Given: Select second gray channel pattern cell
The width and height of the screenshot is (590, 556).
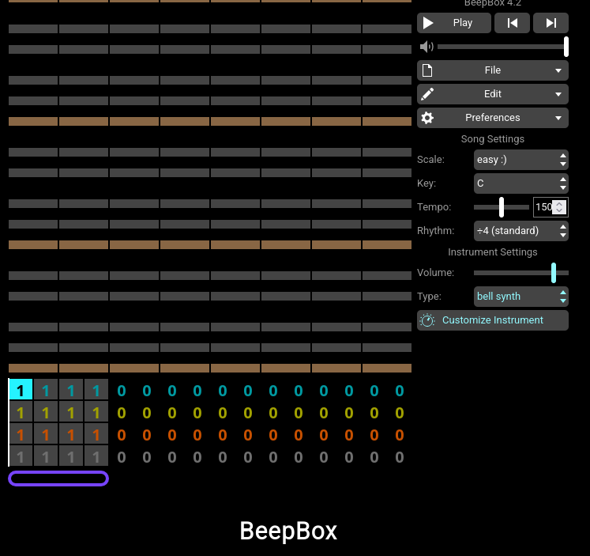Looking at the screenshot, I should tap(46, 457).
